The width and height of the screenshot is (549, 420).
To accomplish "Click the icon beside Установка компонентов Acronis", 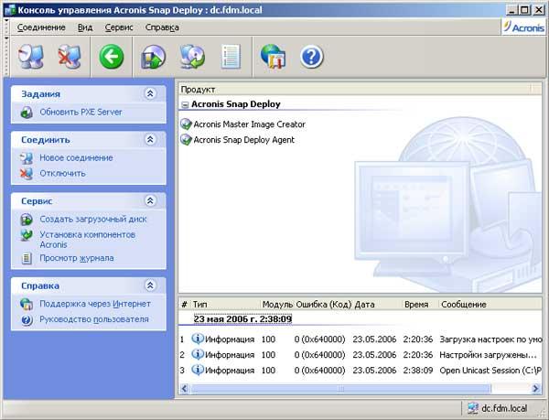I will coord(27,235).
